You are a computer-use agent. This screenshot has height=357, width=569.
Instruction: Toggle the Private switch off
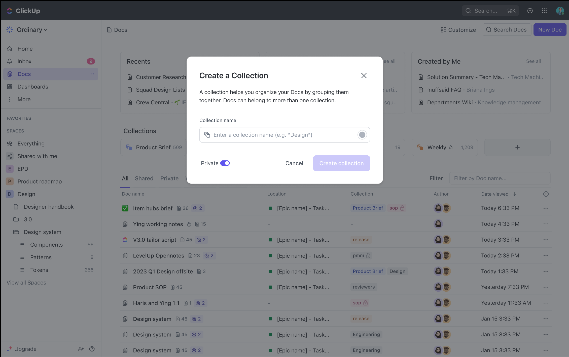point(225,163)
